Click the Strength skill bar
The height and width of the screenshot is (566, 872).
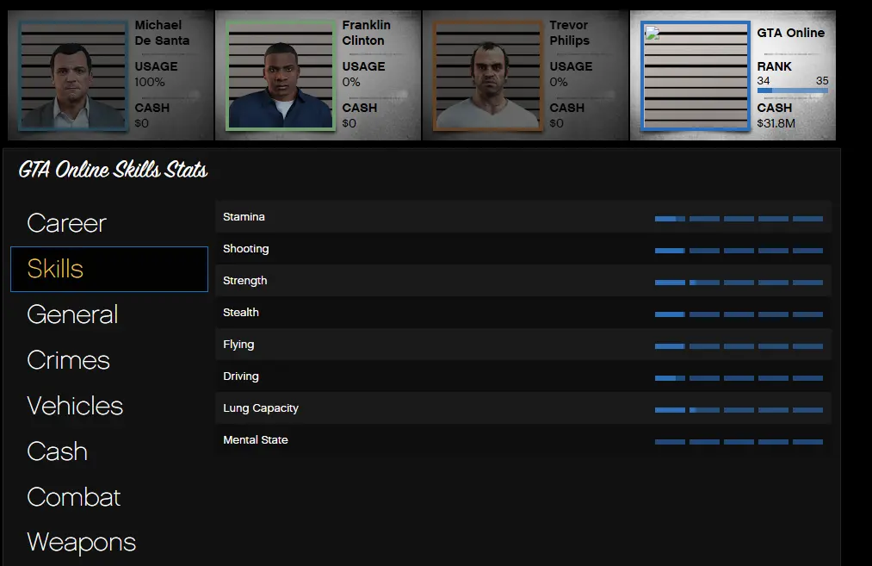click(x=739, y=283)
